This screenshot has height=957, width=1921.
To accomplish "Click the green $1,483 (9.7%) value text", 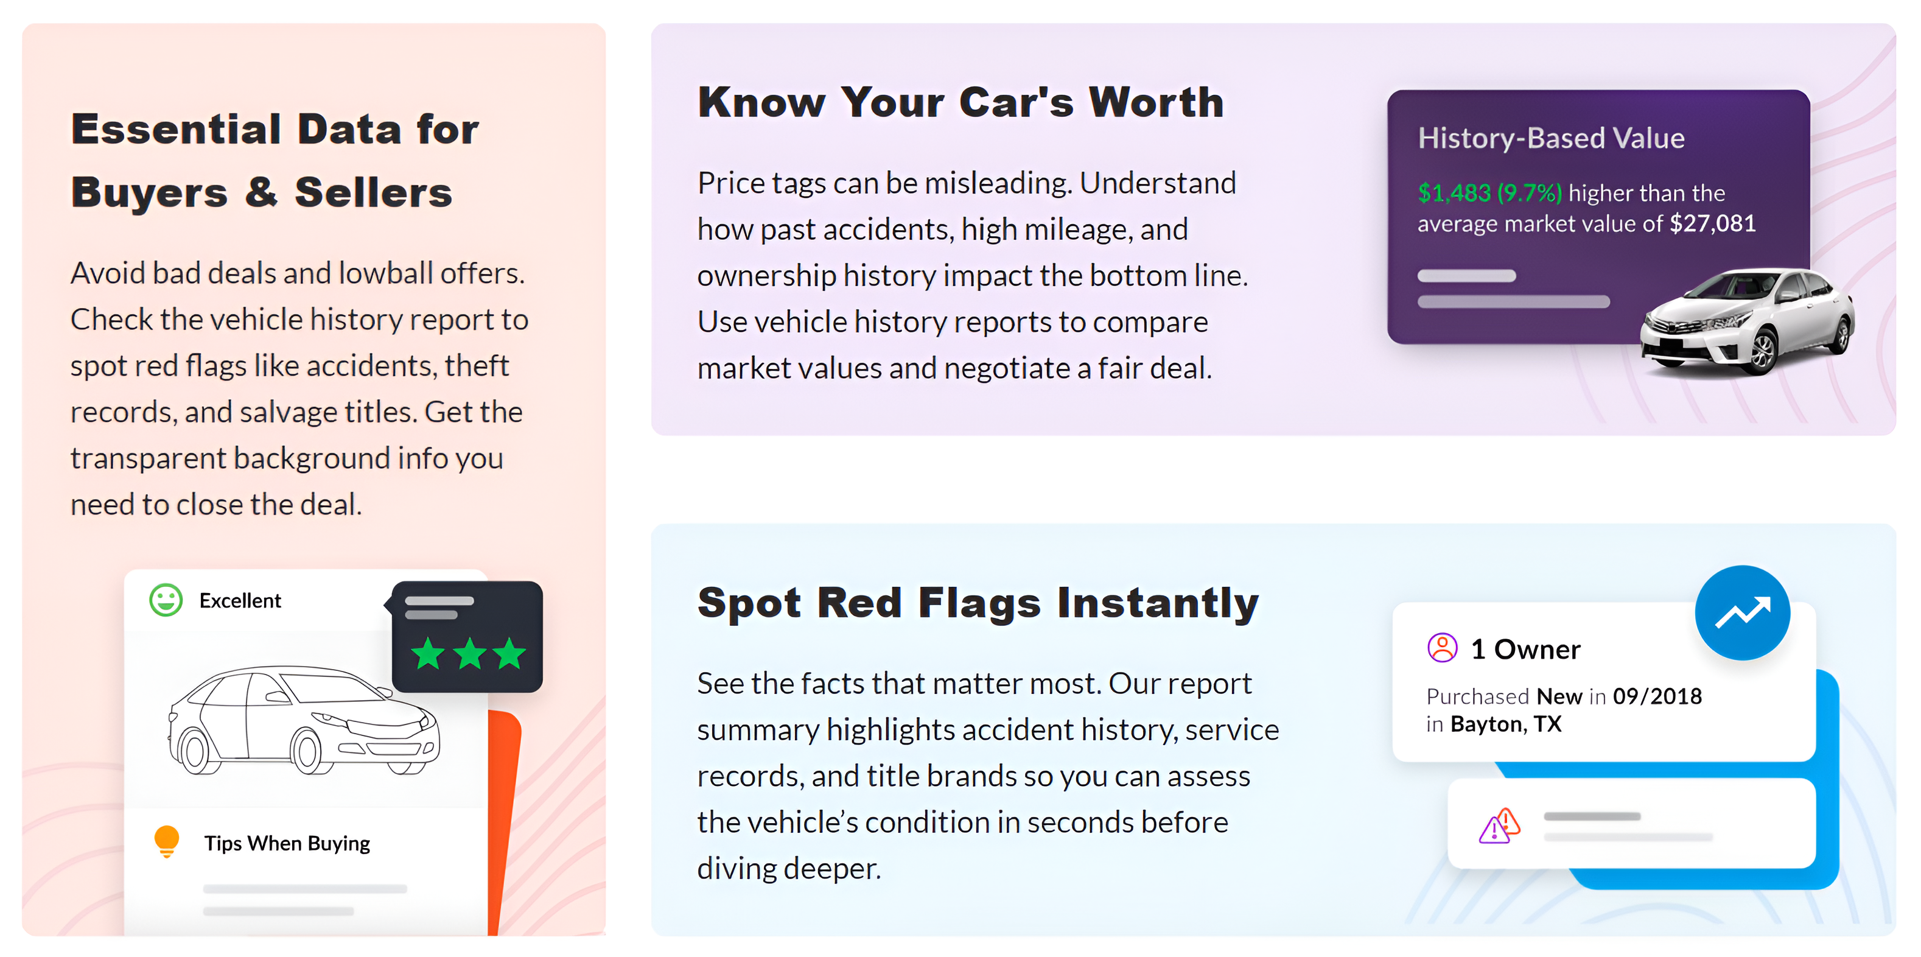I will [x=1489, y=193].
